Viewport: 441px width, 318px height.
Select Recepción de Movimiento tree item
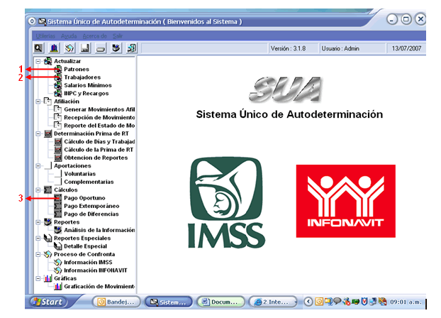99,117
